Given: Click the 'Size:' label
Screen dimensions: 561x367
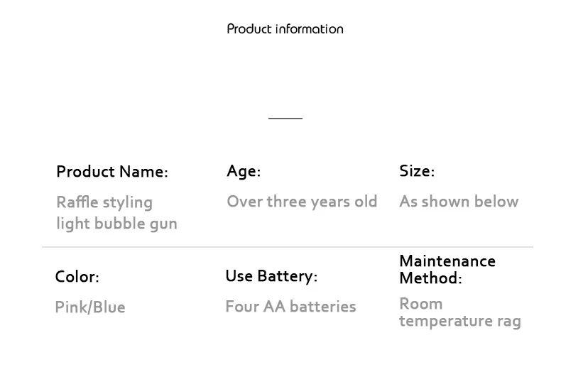Looking at the screenshot, I should [x=417, y=171].
